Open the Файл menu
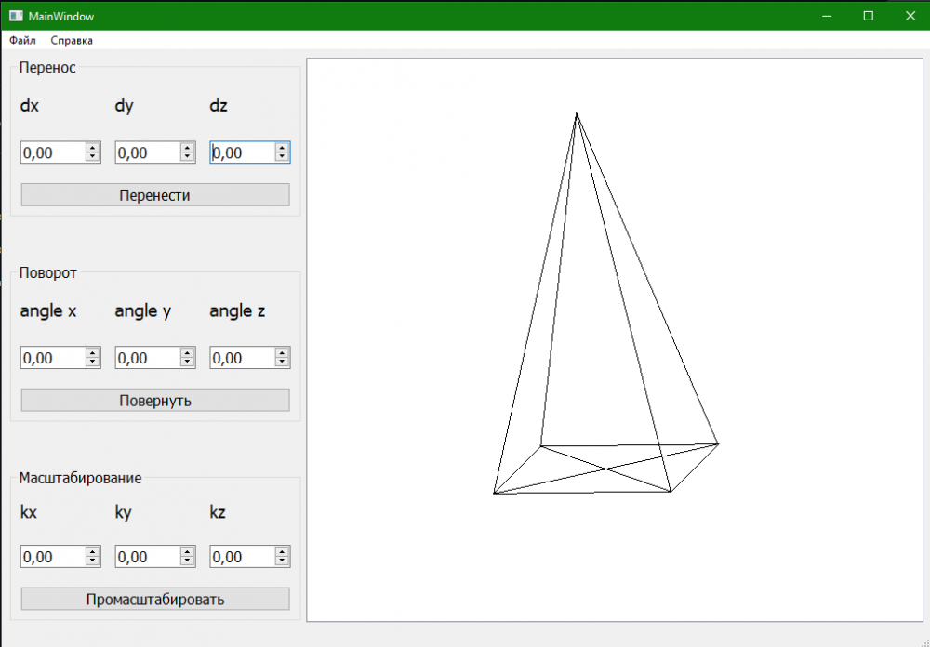The width and height of the screenshot is (930, 647). point(22,41)
